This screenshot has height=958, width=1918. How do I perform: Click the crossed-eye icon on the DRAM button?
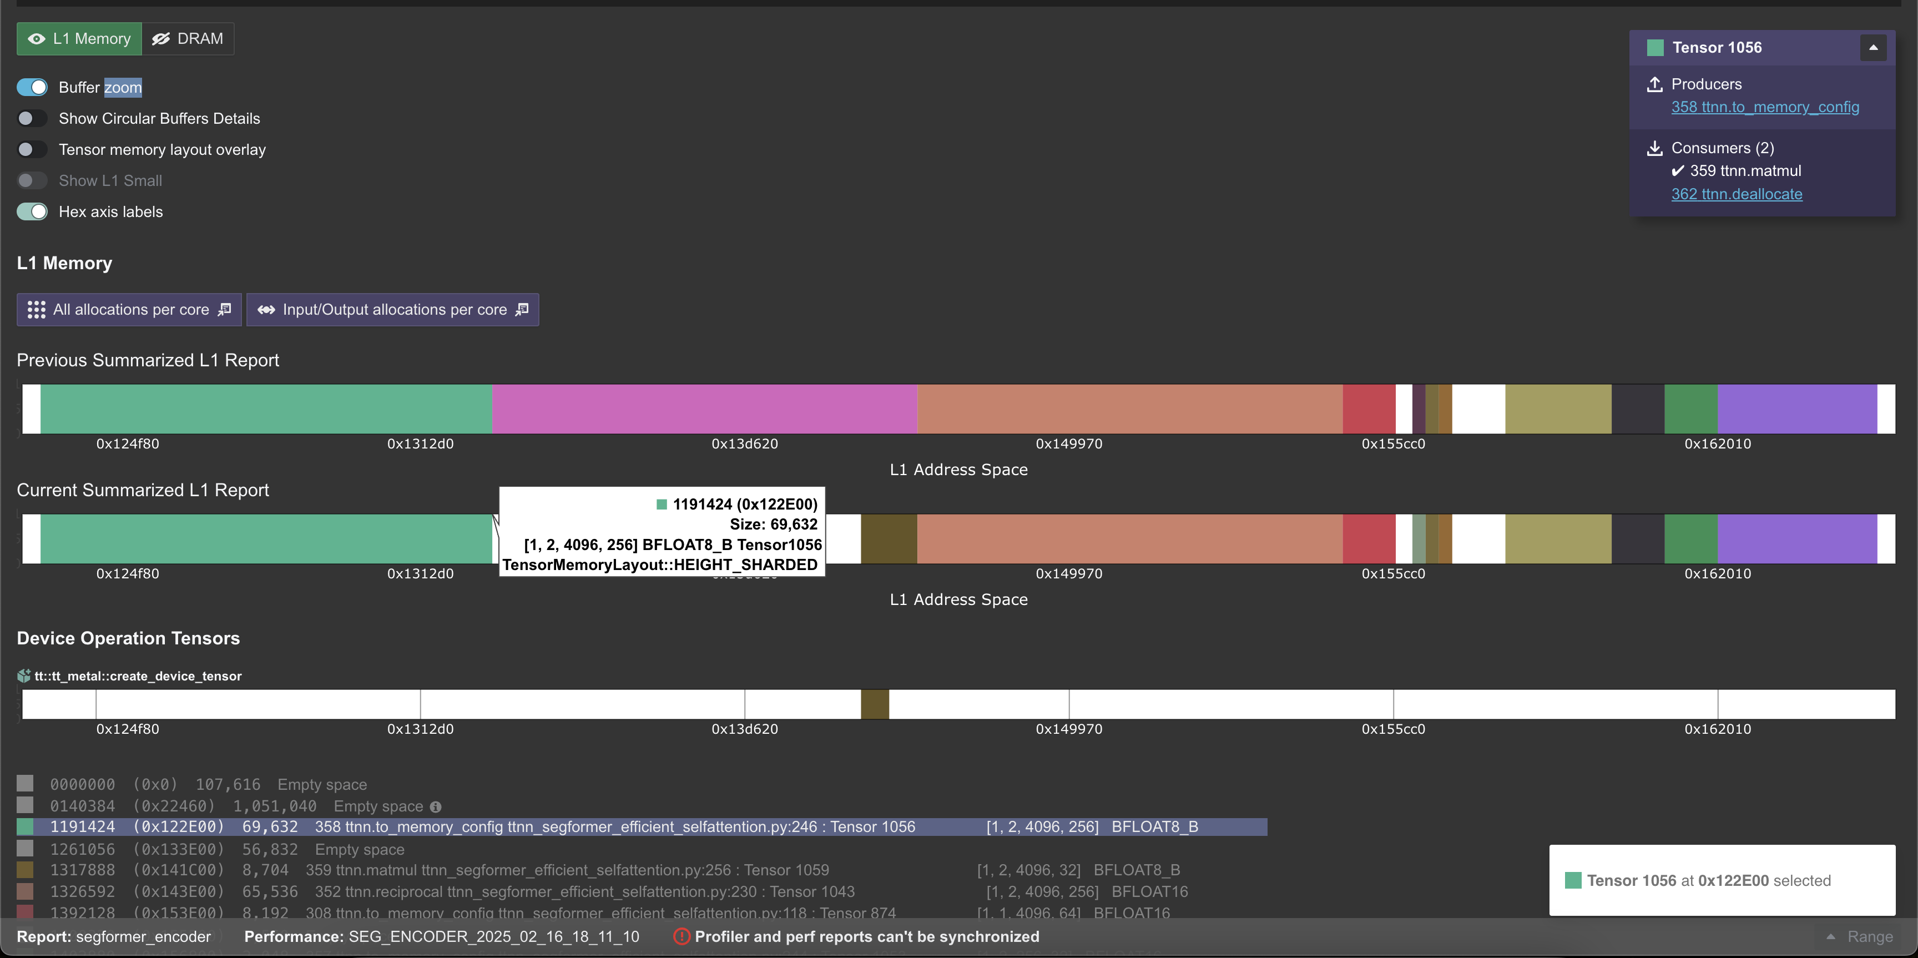(162, 39)
